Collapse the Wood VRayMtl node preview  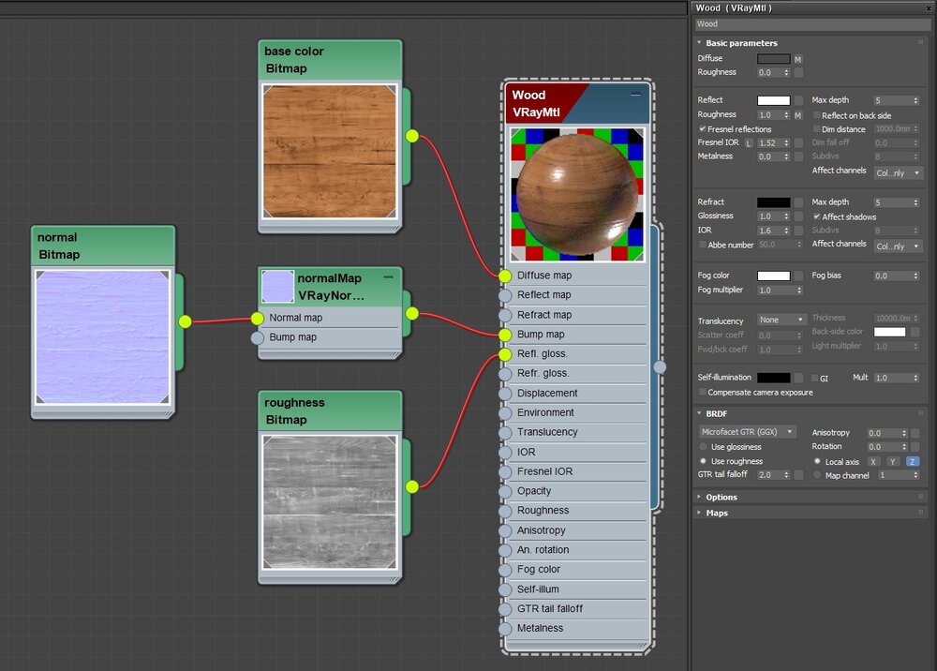coord(635,95)
